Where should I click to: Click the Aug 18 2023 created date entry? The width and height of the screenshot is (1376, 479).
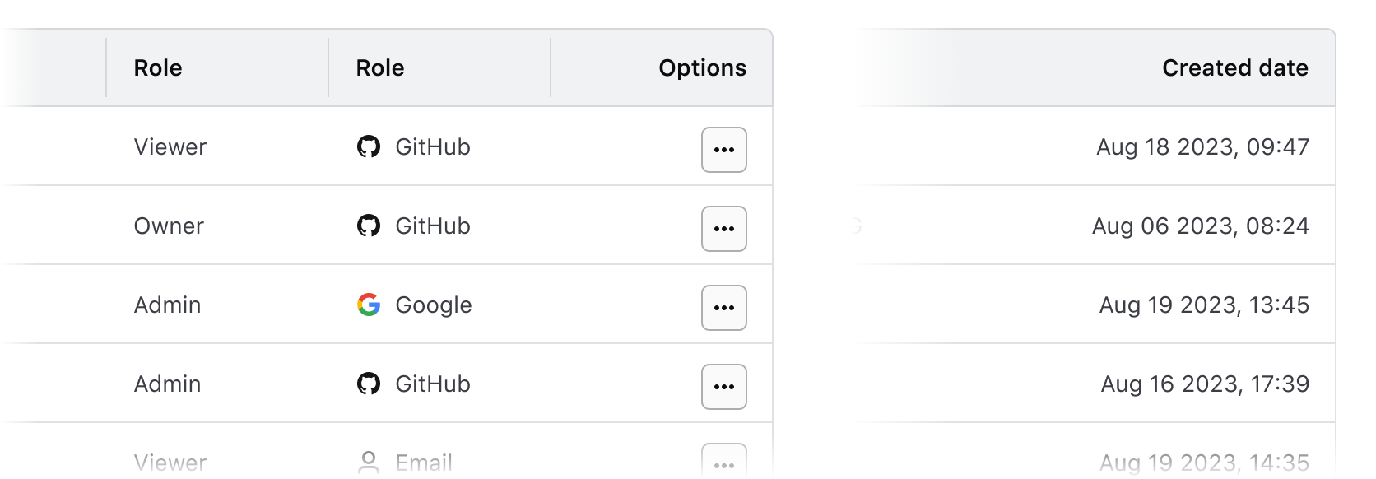tap(1204, 148)
